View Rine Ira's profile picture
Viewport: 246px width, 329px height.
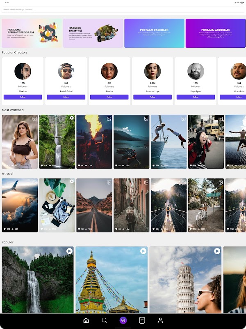(109, 71)
